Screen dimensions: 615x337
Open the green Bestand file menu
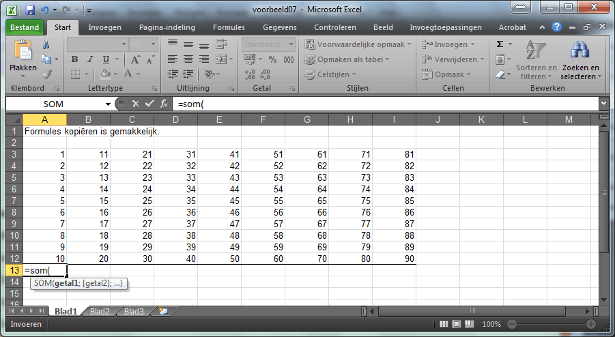(x=26, y=27)
